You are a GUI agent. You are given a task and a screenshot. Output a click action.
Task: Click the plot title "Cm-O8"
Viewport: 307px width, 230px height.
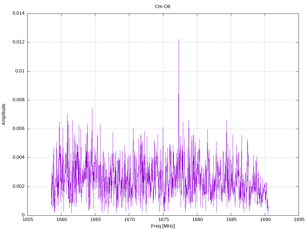click(x=162, y=7)
